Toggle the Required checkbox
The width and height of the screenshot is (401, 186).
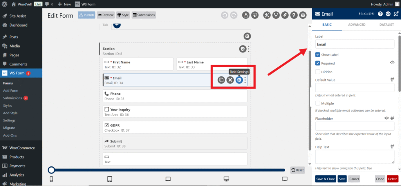coord(318,63)
